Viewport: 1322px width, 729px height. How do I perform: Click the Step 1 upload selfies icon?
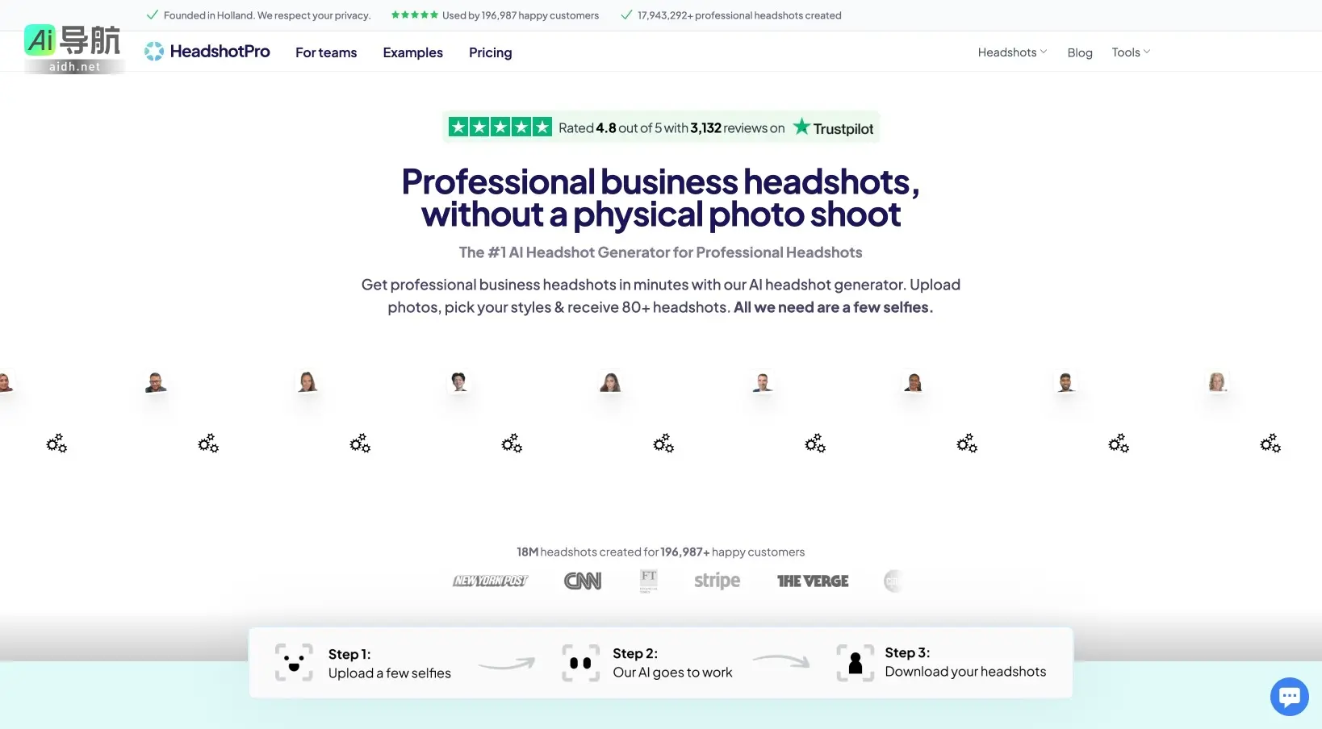[x=293, y=662]
